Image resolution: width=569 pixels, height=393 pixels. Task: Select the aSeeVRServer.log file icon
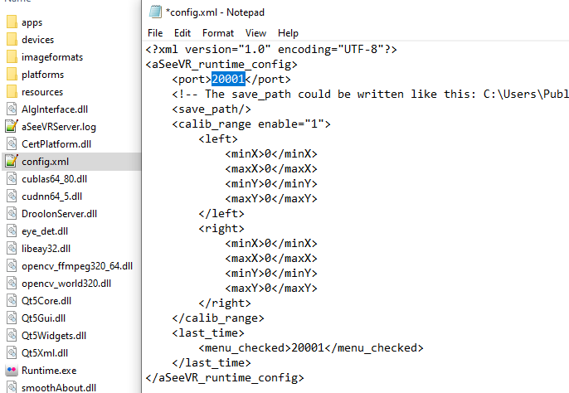[x=12, y=127]
